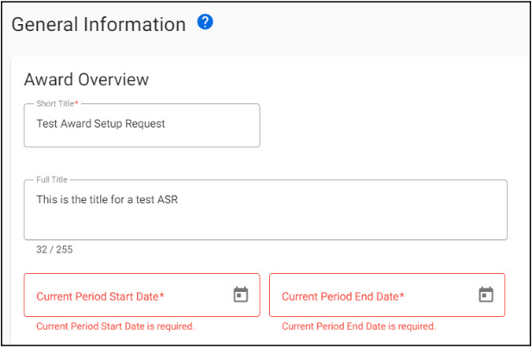Click the 'General Information' heading

99,25
